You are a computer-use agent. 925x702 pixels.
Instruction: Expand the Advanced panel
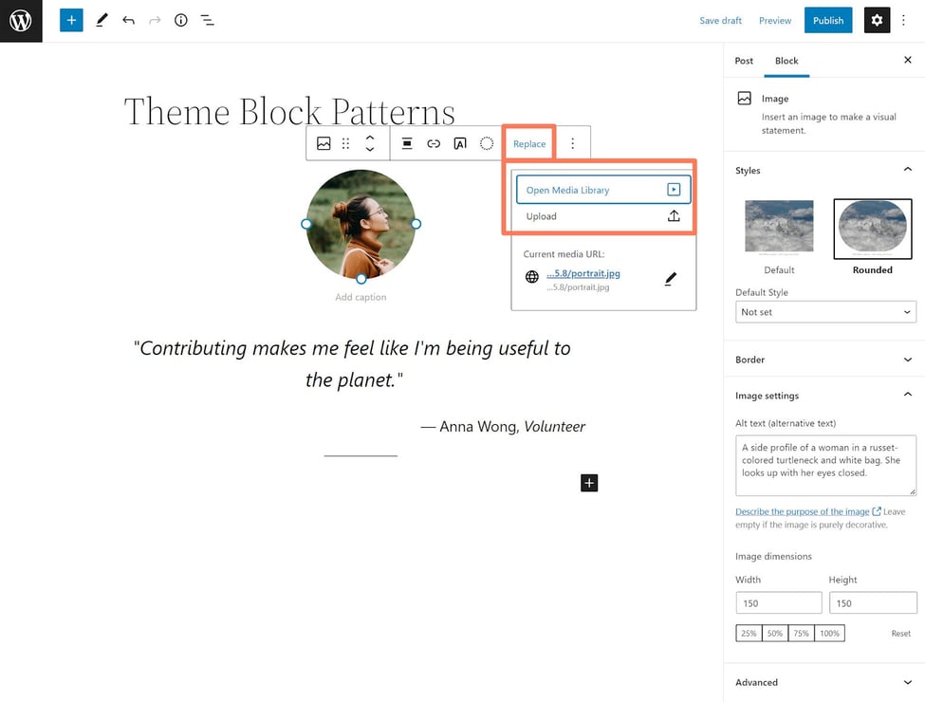[x=823, y=682]
